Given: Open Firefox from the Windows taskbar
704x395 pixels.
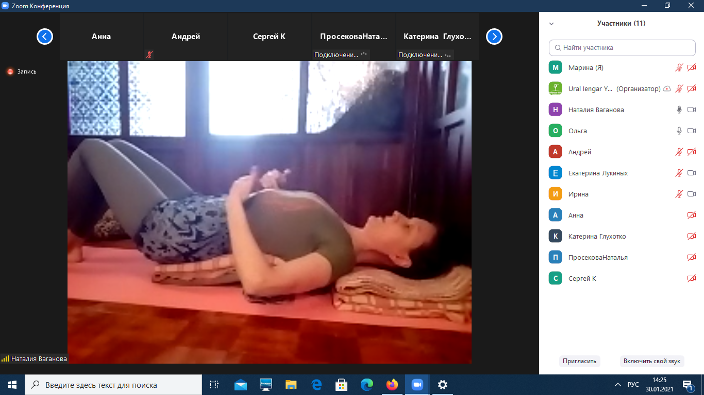Looking at the screenshot, I should pyautogui.click(x=392, y=384).
